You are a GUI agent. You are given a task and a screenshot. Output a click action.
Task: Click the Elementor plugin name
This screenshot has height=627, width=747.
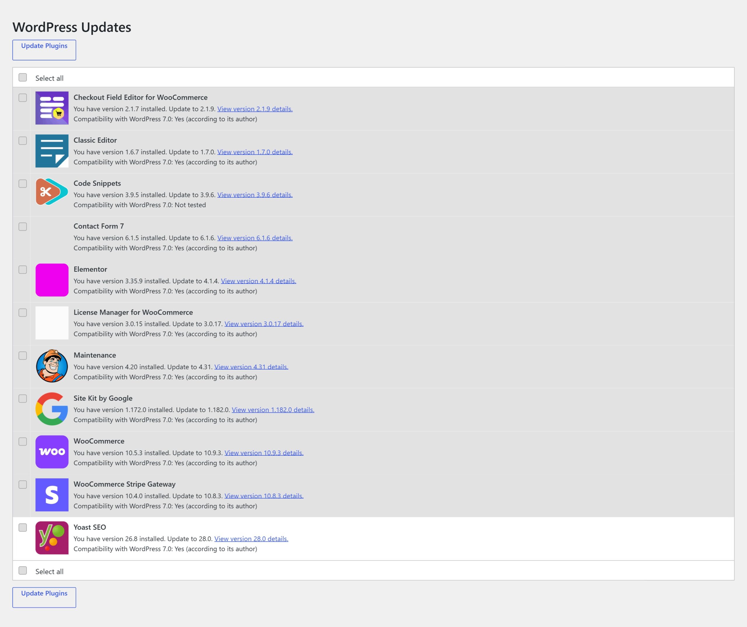[x=90, y=269]
